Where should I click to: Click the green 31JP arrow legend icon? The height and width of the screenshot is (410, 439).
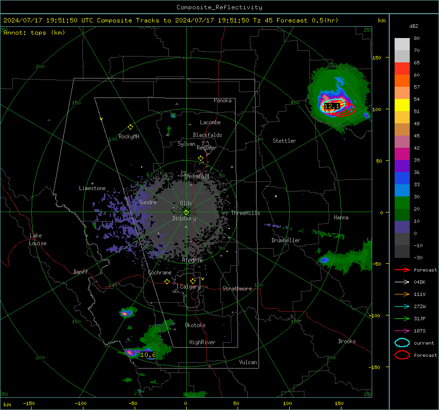402,318
